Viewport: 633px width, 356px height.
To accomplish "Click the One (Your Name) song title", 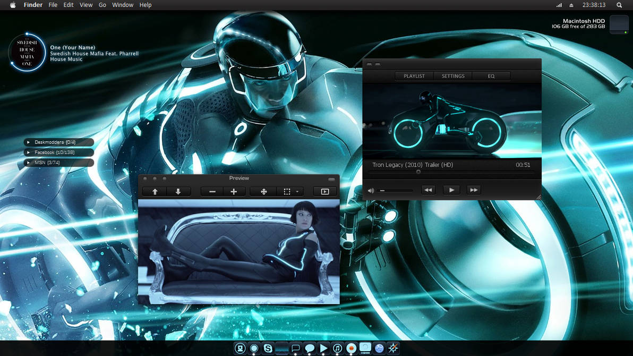I will coord(73,47).
